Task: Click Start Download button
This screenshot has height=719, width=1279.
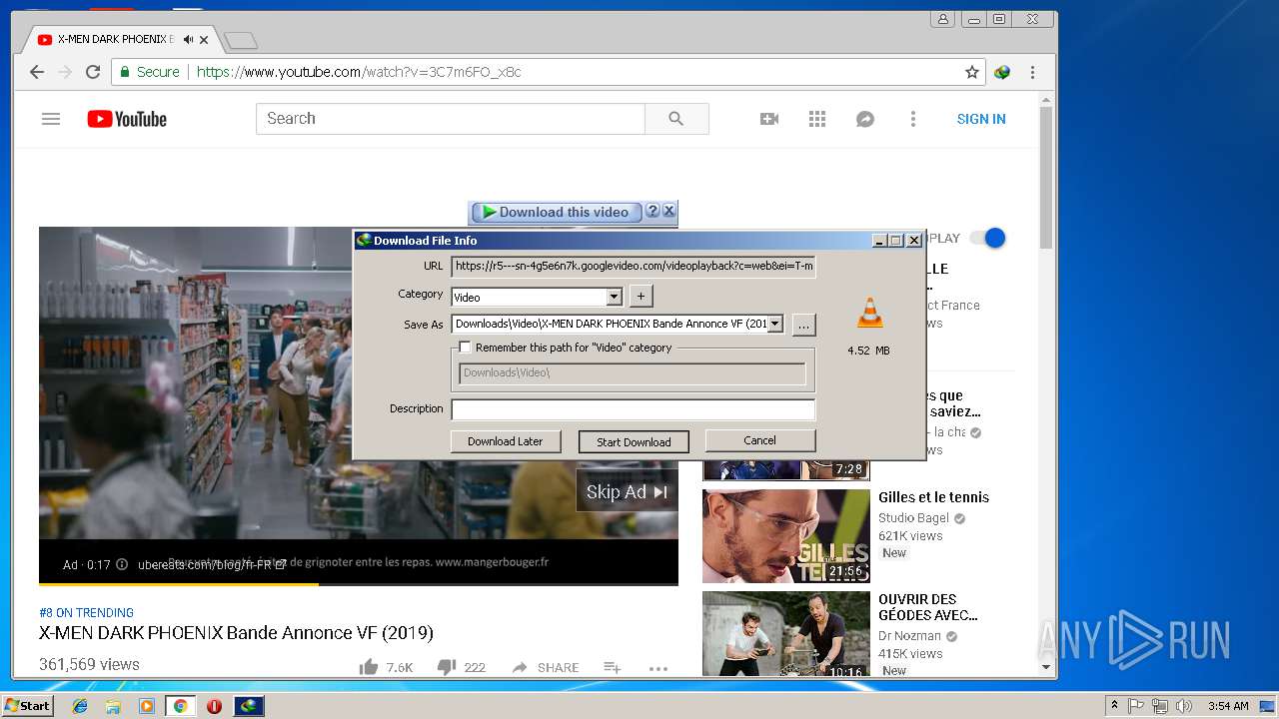Action: pyautogui.click(x=634, y=441)
